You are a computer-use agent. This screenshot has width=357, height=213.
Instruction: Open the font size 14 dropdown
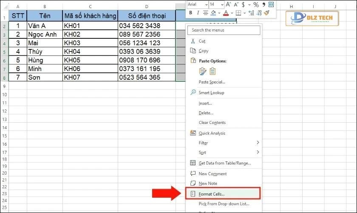pyautogui.click(x=222, y=5)
